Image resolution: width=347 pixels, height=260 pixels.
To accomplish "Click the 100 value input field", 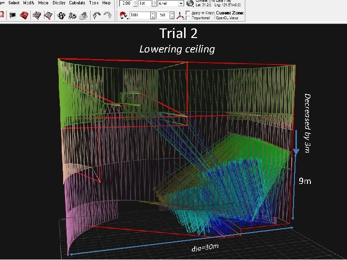I will 140,15.
